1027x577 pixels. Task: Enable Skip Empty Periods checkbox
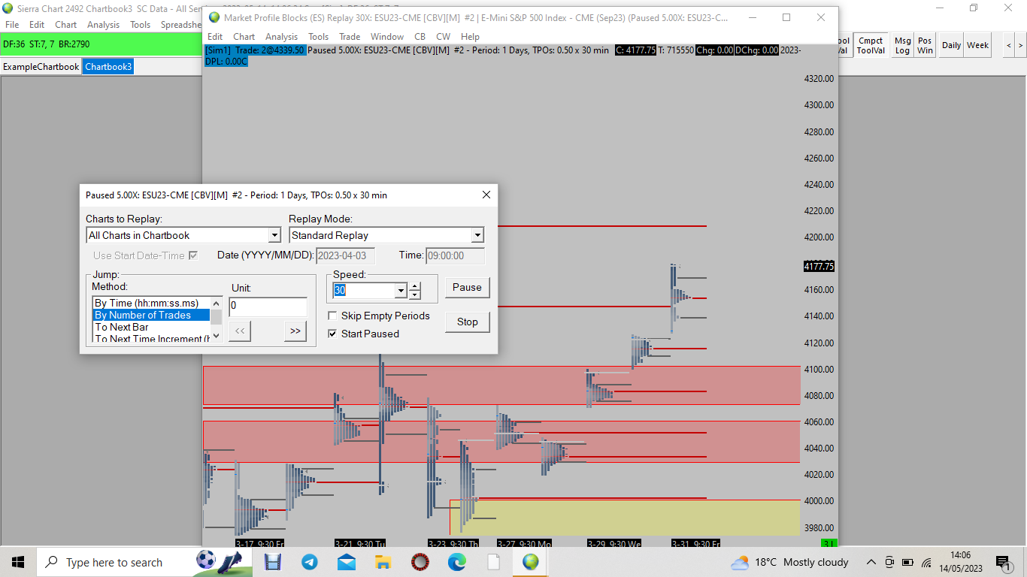[332, 316]
